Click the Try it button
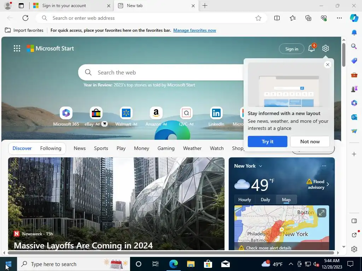This screenshot has height=271, width=362. point(267,141)
